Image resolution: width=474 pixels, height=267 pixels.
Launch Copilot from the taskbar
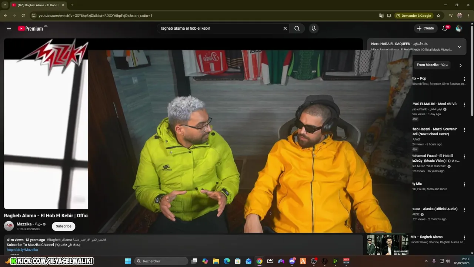click(205, 261)
